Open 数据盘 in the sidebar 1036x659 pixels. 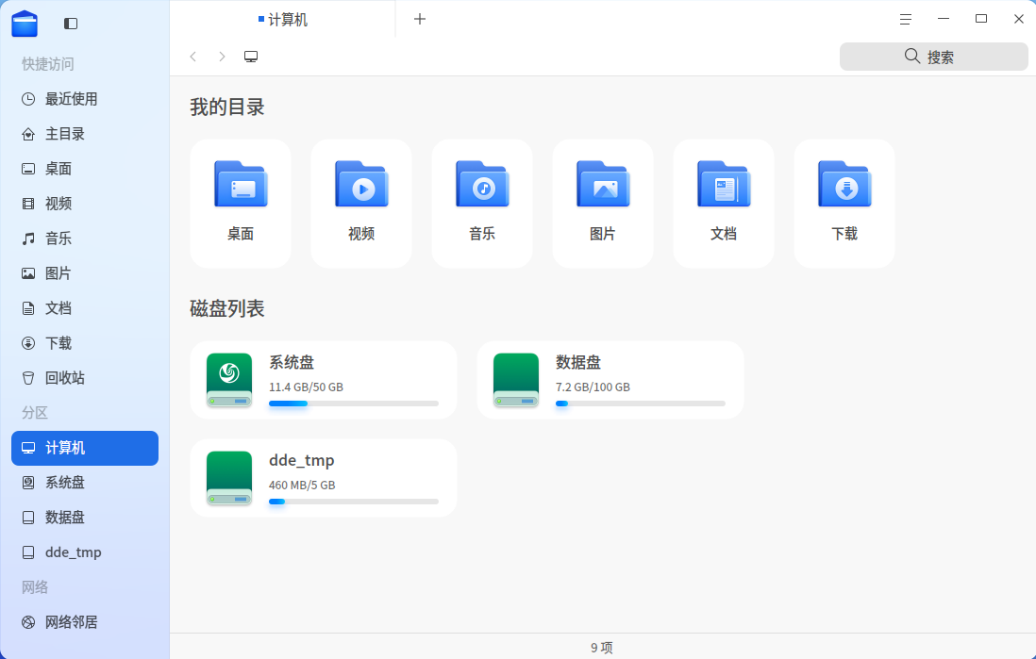85,518
